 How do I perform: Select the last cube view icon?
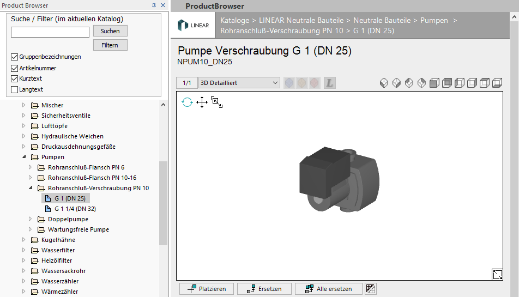click(497, 83)
